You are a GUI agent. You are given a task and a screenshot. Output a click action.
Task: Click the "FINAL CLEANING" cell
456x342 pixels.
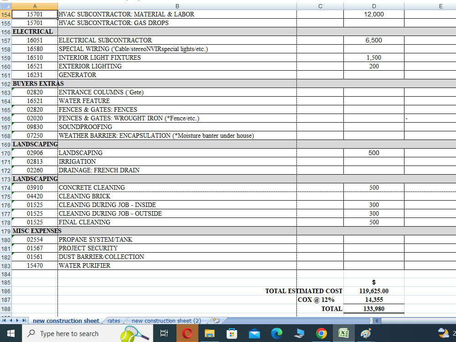tap(177, 222)
